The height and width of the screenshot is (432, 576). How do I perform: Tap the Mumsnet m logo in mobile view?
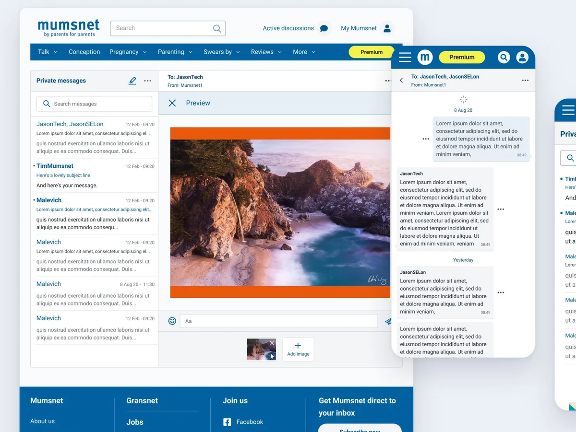point(425,58)
